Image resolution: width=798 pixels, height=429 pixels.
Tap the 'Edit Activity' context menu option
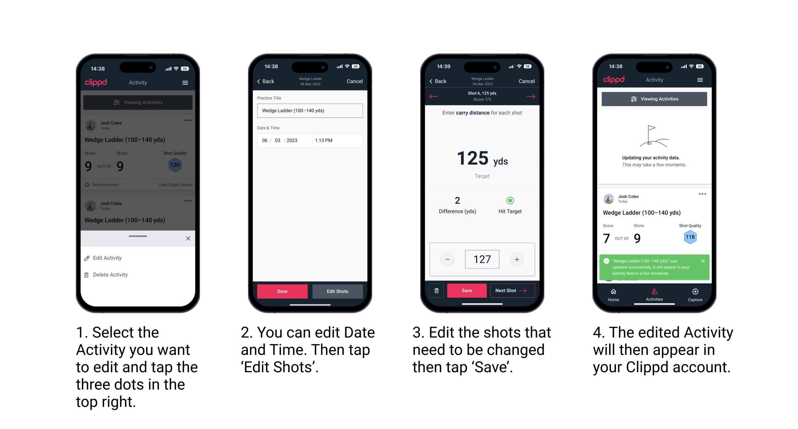pyautogui.click(x=108, y=259)
